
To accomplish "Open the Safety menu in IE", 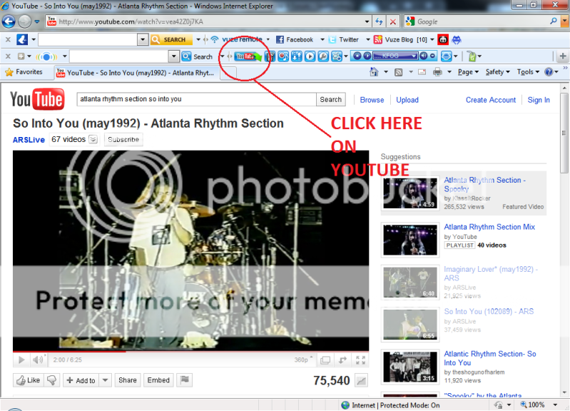I will point(497,72).
